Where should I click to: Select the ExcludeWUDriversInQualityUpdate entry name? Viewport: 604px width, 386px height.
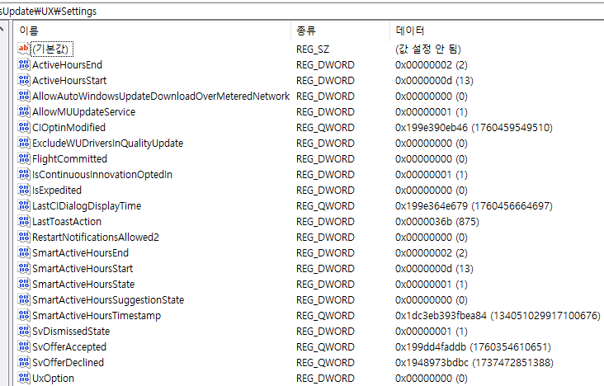107,144
